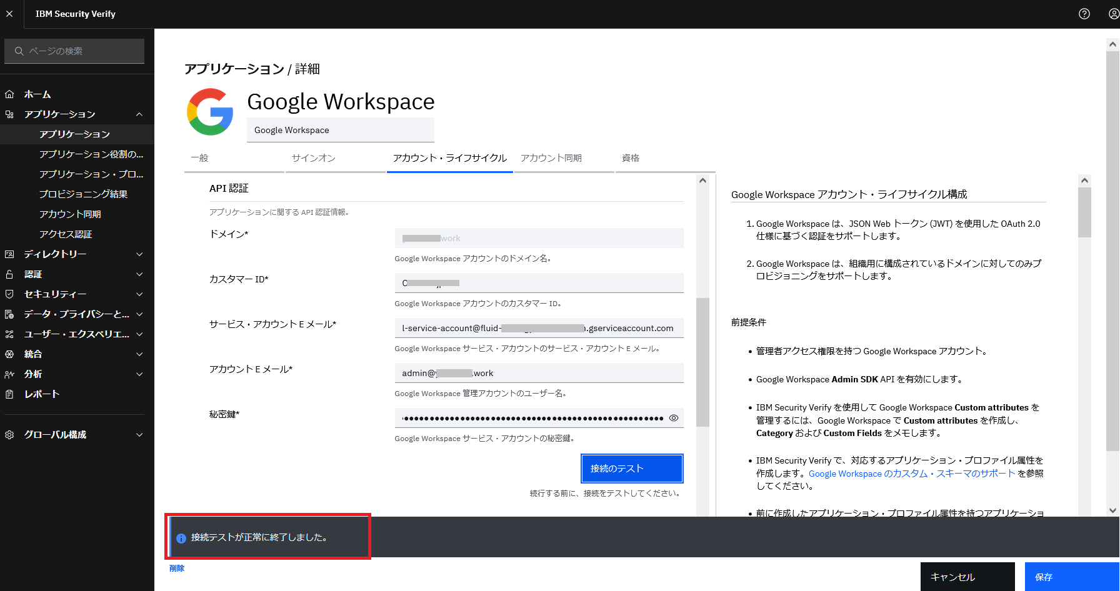This screenshot has width=1120, height=591.
Task: Expand the 認証 menu section
Action: (x=139, y=274)
